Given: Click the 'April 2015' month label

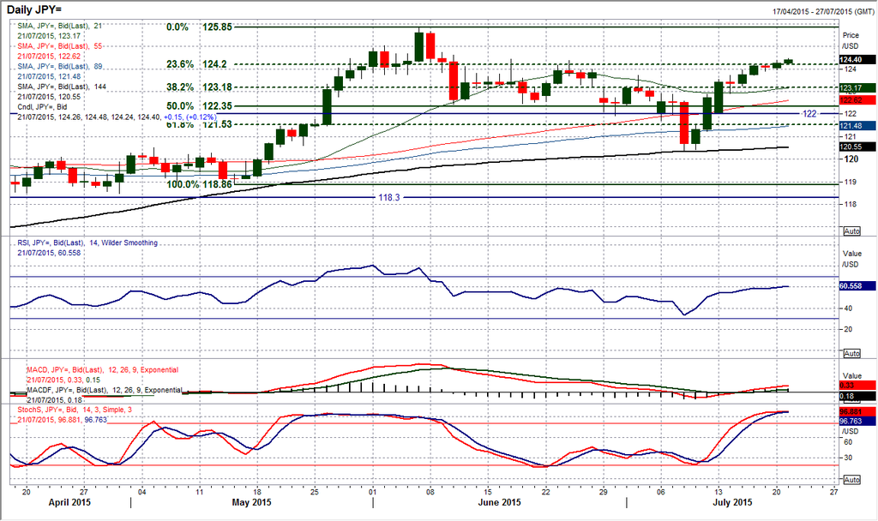Looking at the screenshot, I should click(x=69, y=502).
